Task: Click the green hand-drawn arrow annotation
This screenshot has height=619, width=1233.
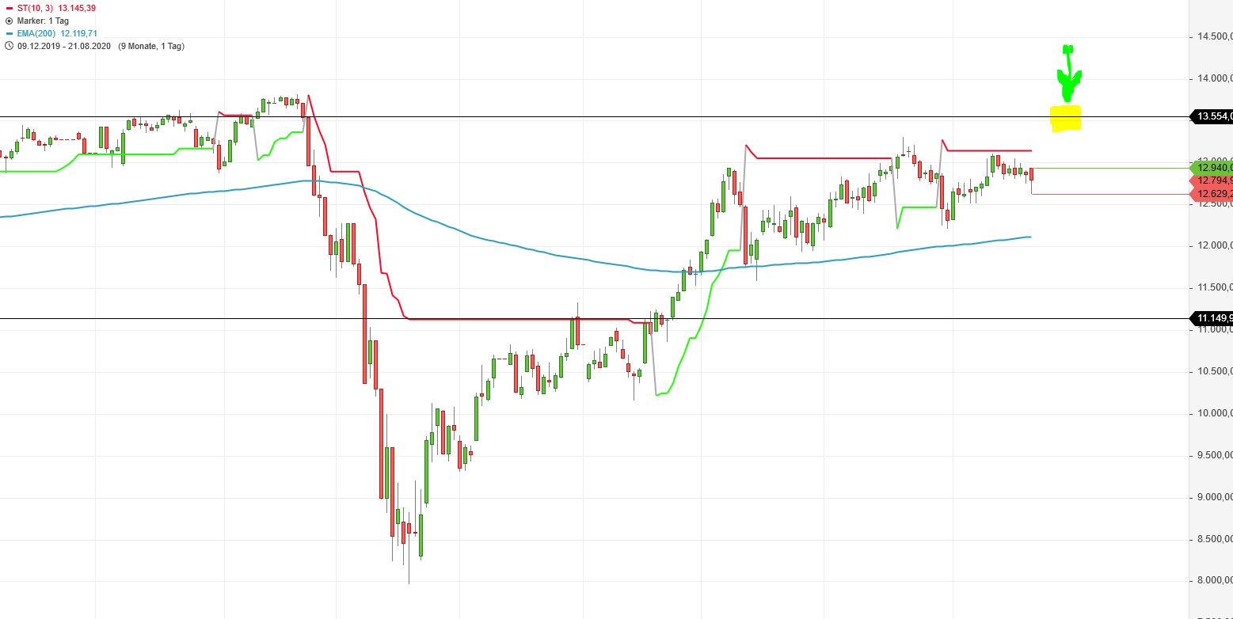Action: tap(1068, 75)
